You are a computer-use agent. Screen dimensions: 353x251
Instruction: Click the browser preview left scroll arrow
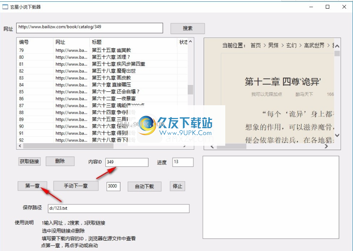click(212, 147)
